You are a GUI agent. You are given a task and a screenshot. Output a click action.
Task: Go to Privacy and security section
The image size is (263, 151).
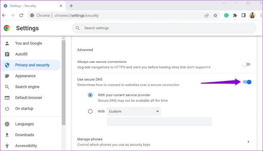coord(32,65)
